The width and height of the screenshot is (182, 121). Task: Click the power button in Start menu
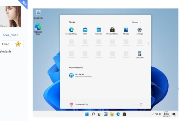141,104
